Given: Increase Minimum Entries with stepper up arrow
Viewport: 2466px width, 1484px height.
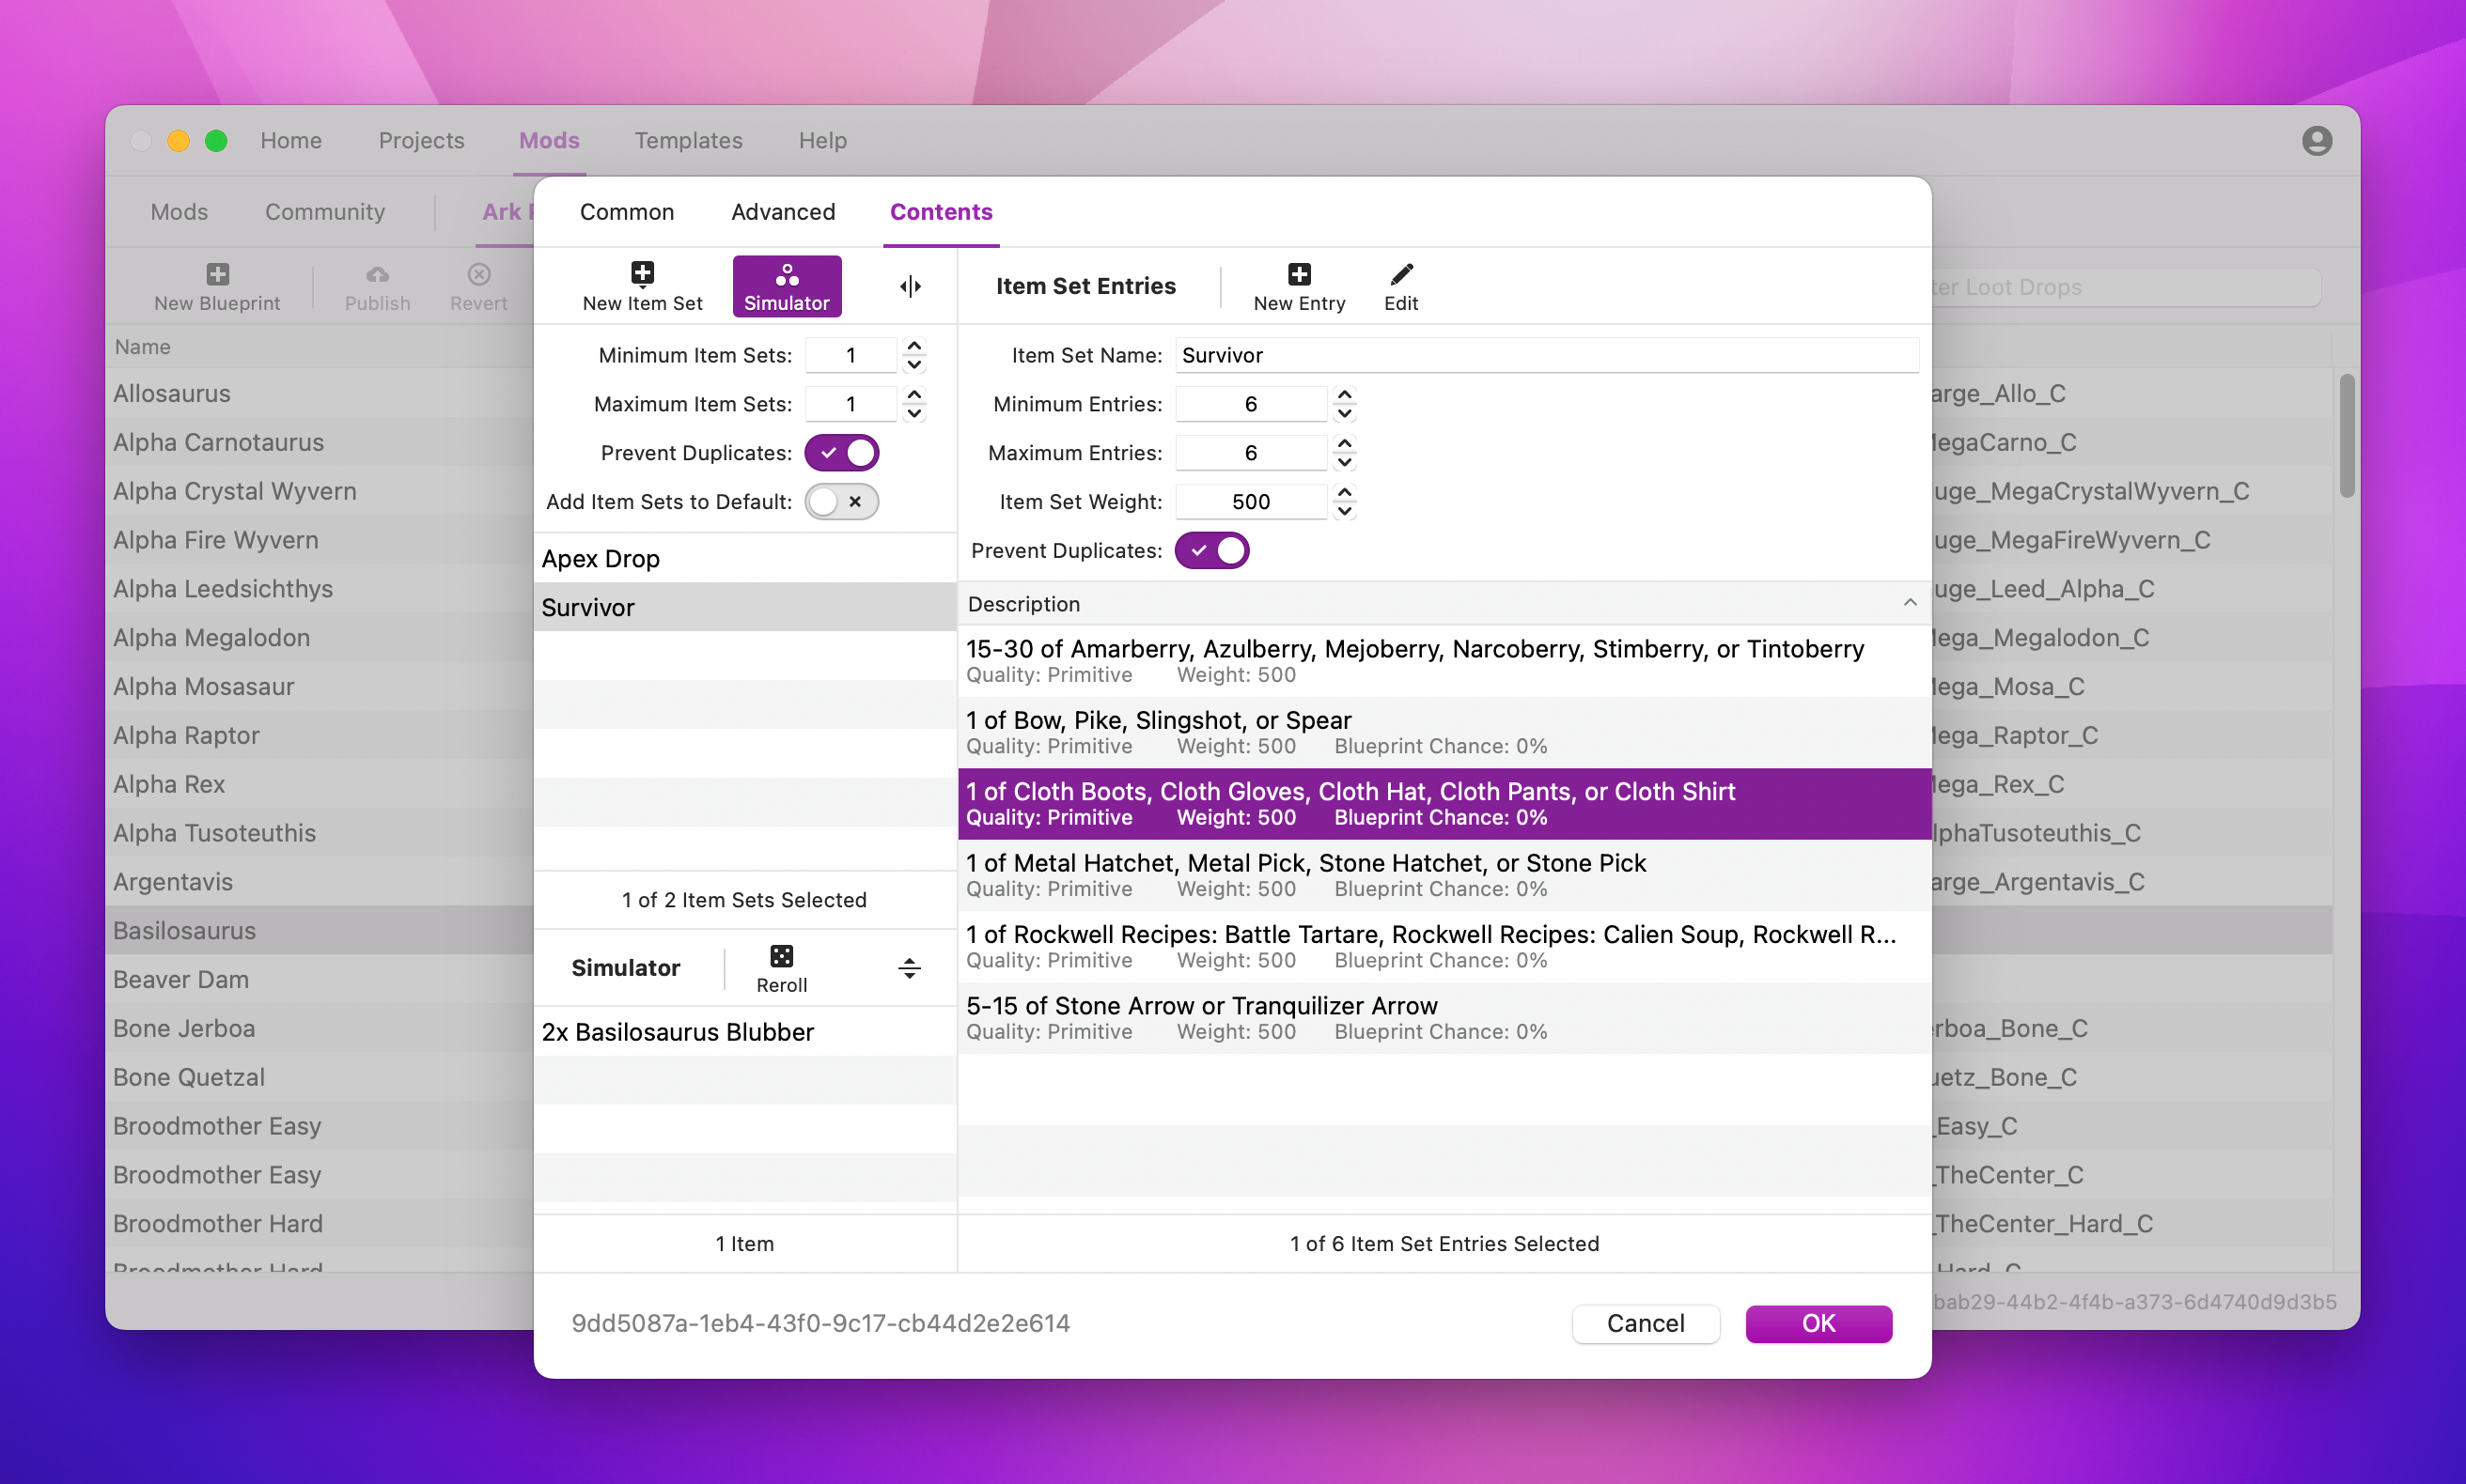Looking at the screenshot, I should tap(1345, 394).
